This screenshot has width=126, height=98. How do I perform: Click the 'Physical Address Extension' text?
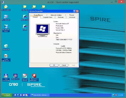pyautogui.click(x=64, y=53)
